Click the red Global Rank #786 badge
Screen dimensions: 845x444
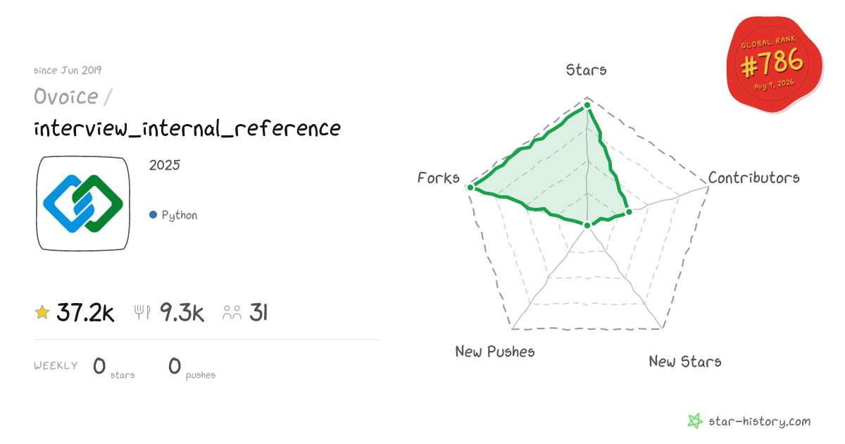[773, 65]
